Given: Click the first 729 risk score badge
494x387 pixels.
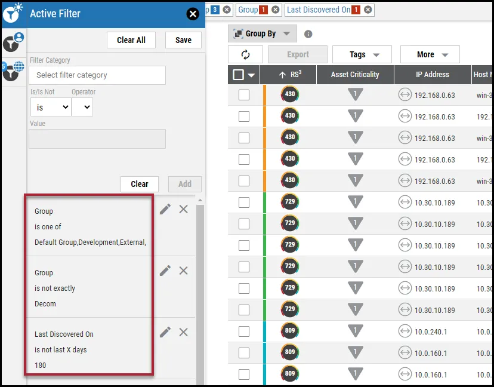Looking at the screenshot, I should [x=289, y=201].
